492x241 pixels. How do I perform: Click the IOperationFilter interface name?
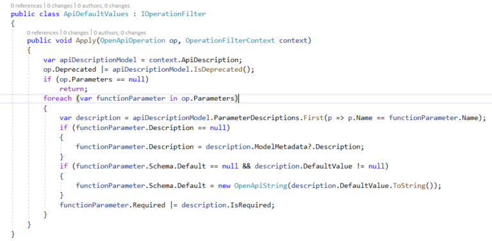click(174, 14)
